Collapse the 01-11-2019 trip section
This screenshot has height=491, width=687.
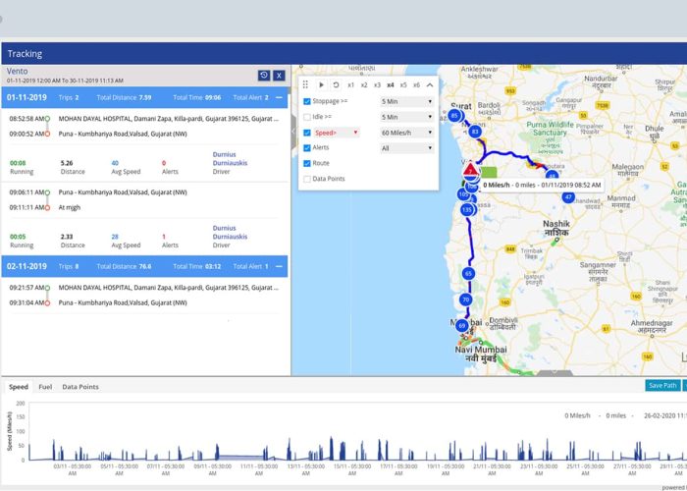(x=279, y=98)
